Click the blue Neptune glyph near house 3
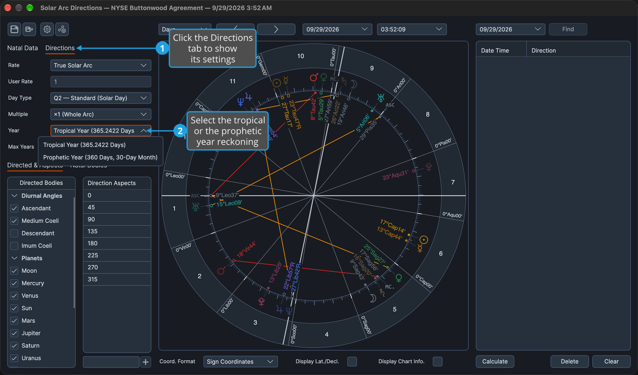Screen dimensions: 638x375 [x=289, y=311]
